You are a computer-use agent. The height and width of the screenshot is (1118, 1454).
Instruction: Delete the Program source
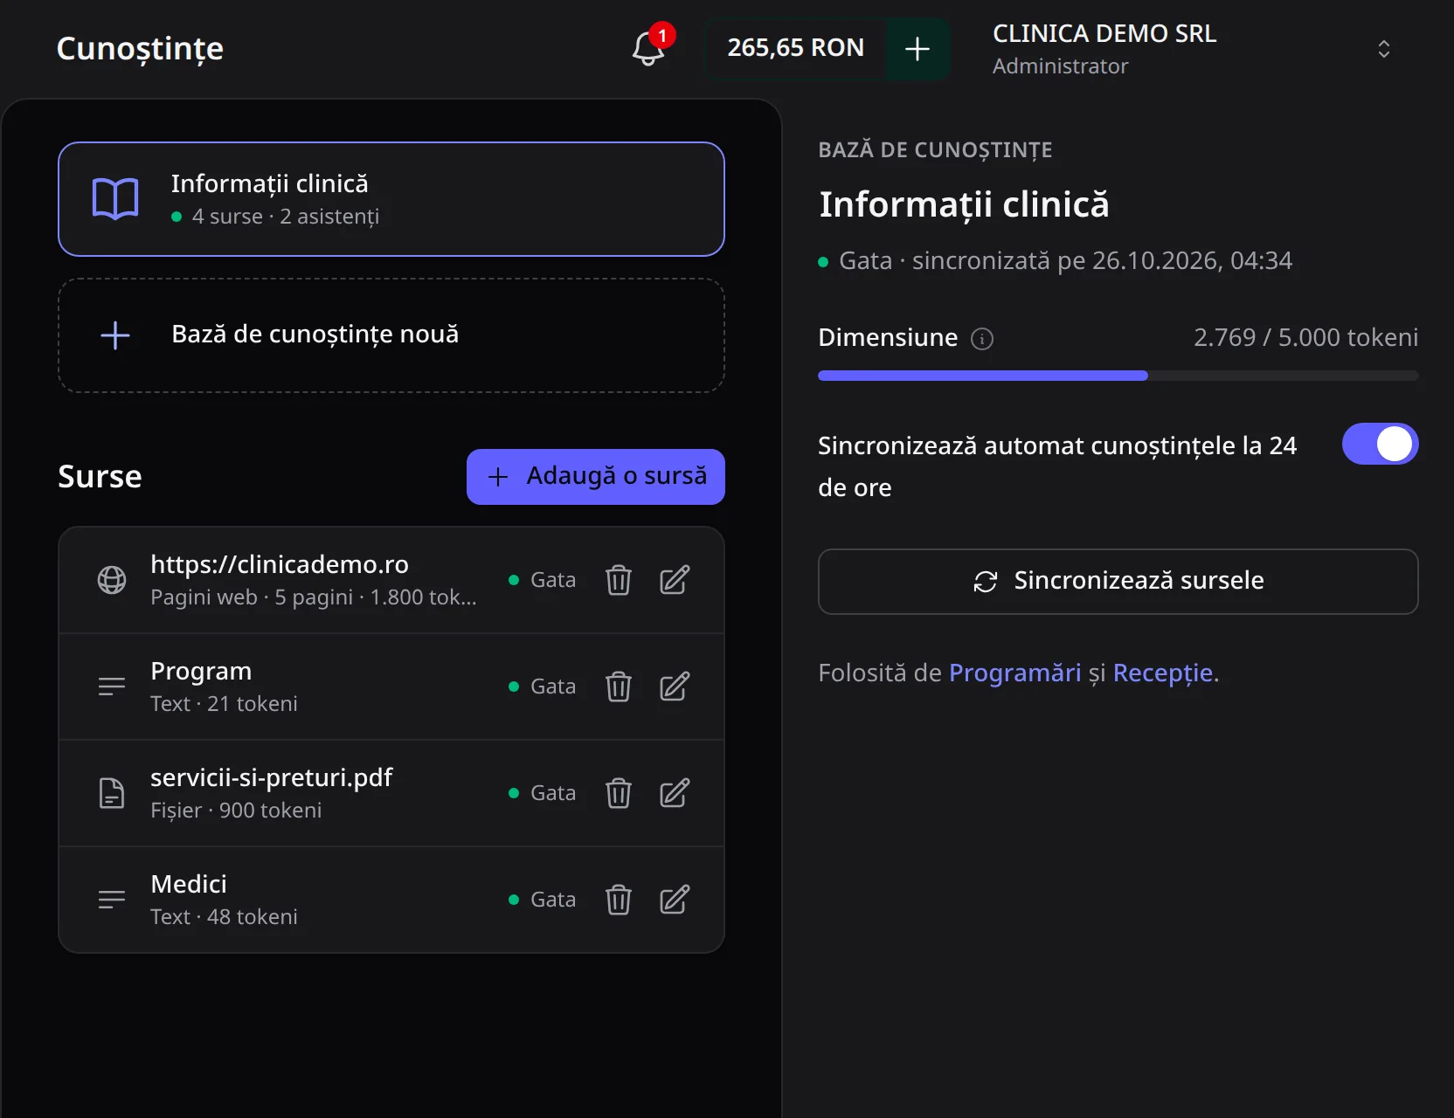619,687
